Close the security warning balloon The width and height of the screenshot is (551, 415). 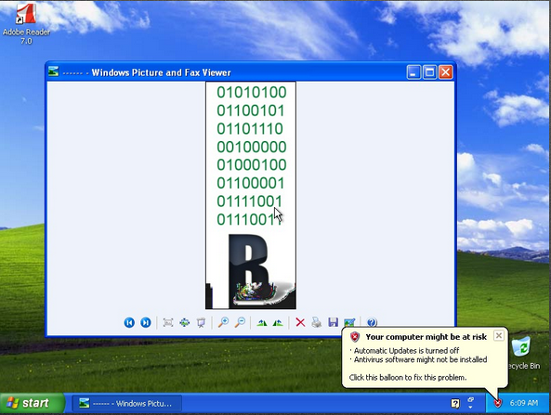(x=498, y=336)
